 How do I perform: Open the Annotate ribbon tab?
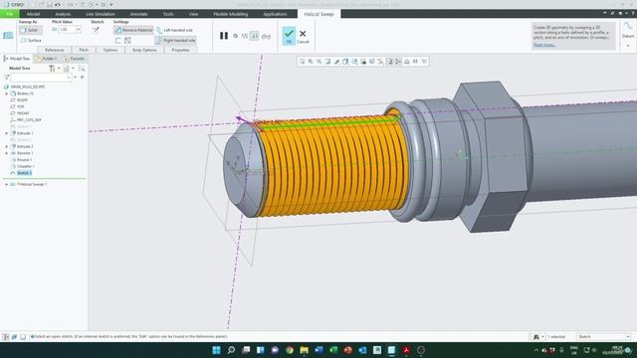click(x=139, y=14)
